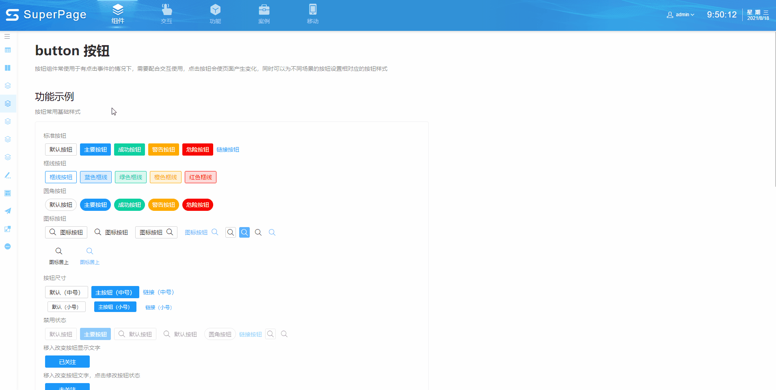The image size is (776, 390).
Task: Click the external link arrow sidebar icon
Action: [8, 229]
